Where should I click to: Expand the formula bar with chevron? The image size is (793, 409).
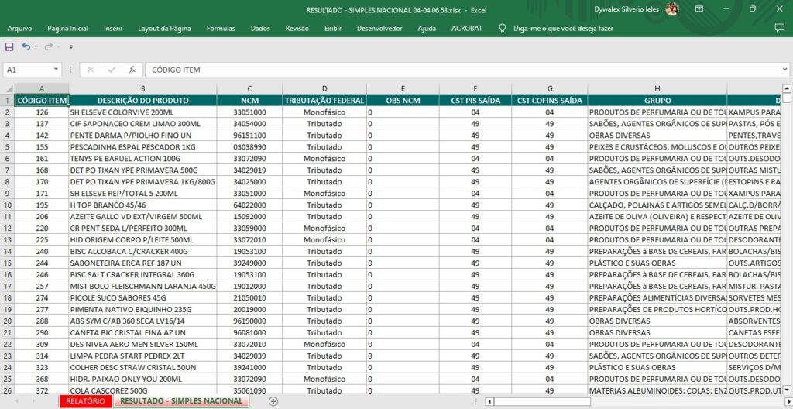pyautogui.click(x=784, y=70)
